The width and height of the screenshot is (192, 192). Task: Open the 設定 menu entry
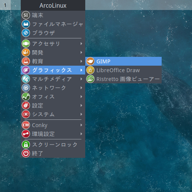tap(53, 106)
